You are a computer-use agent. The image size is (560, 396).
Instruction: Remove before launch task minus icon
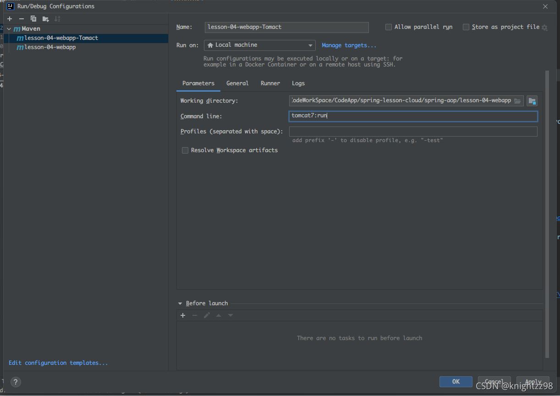[195, 315]
